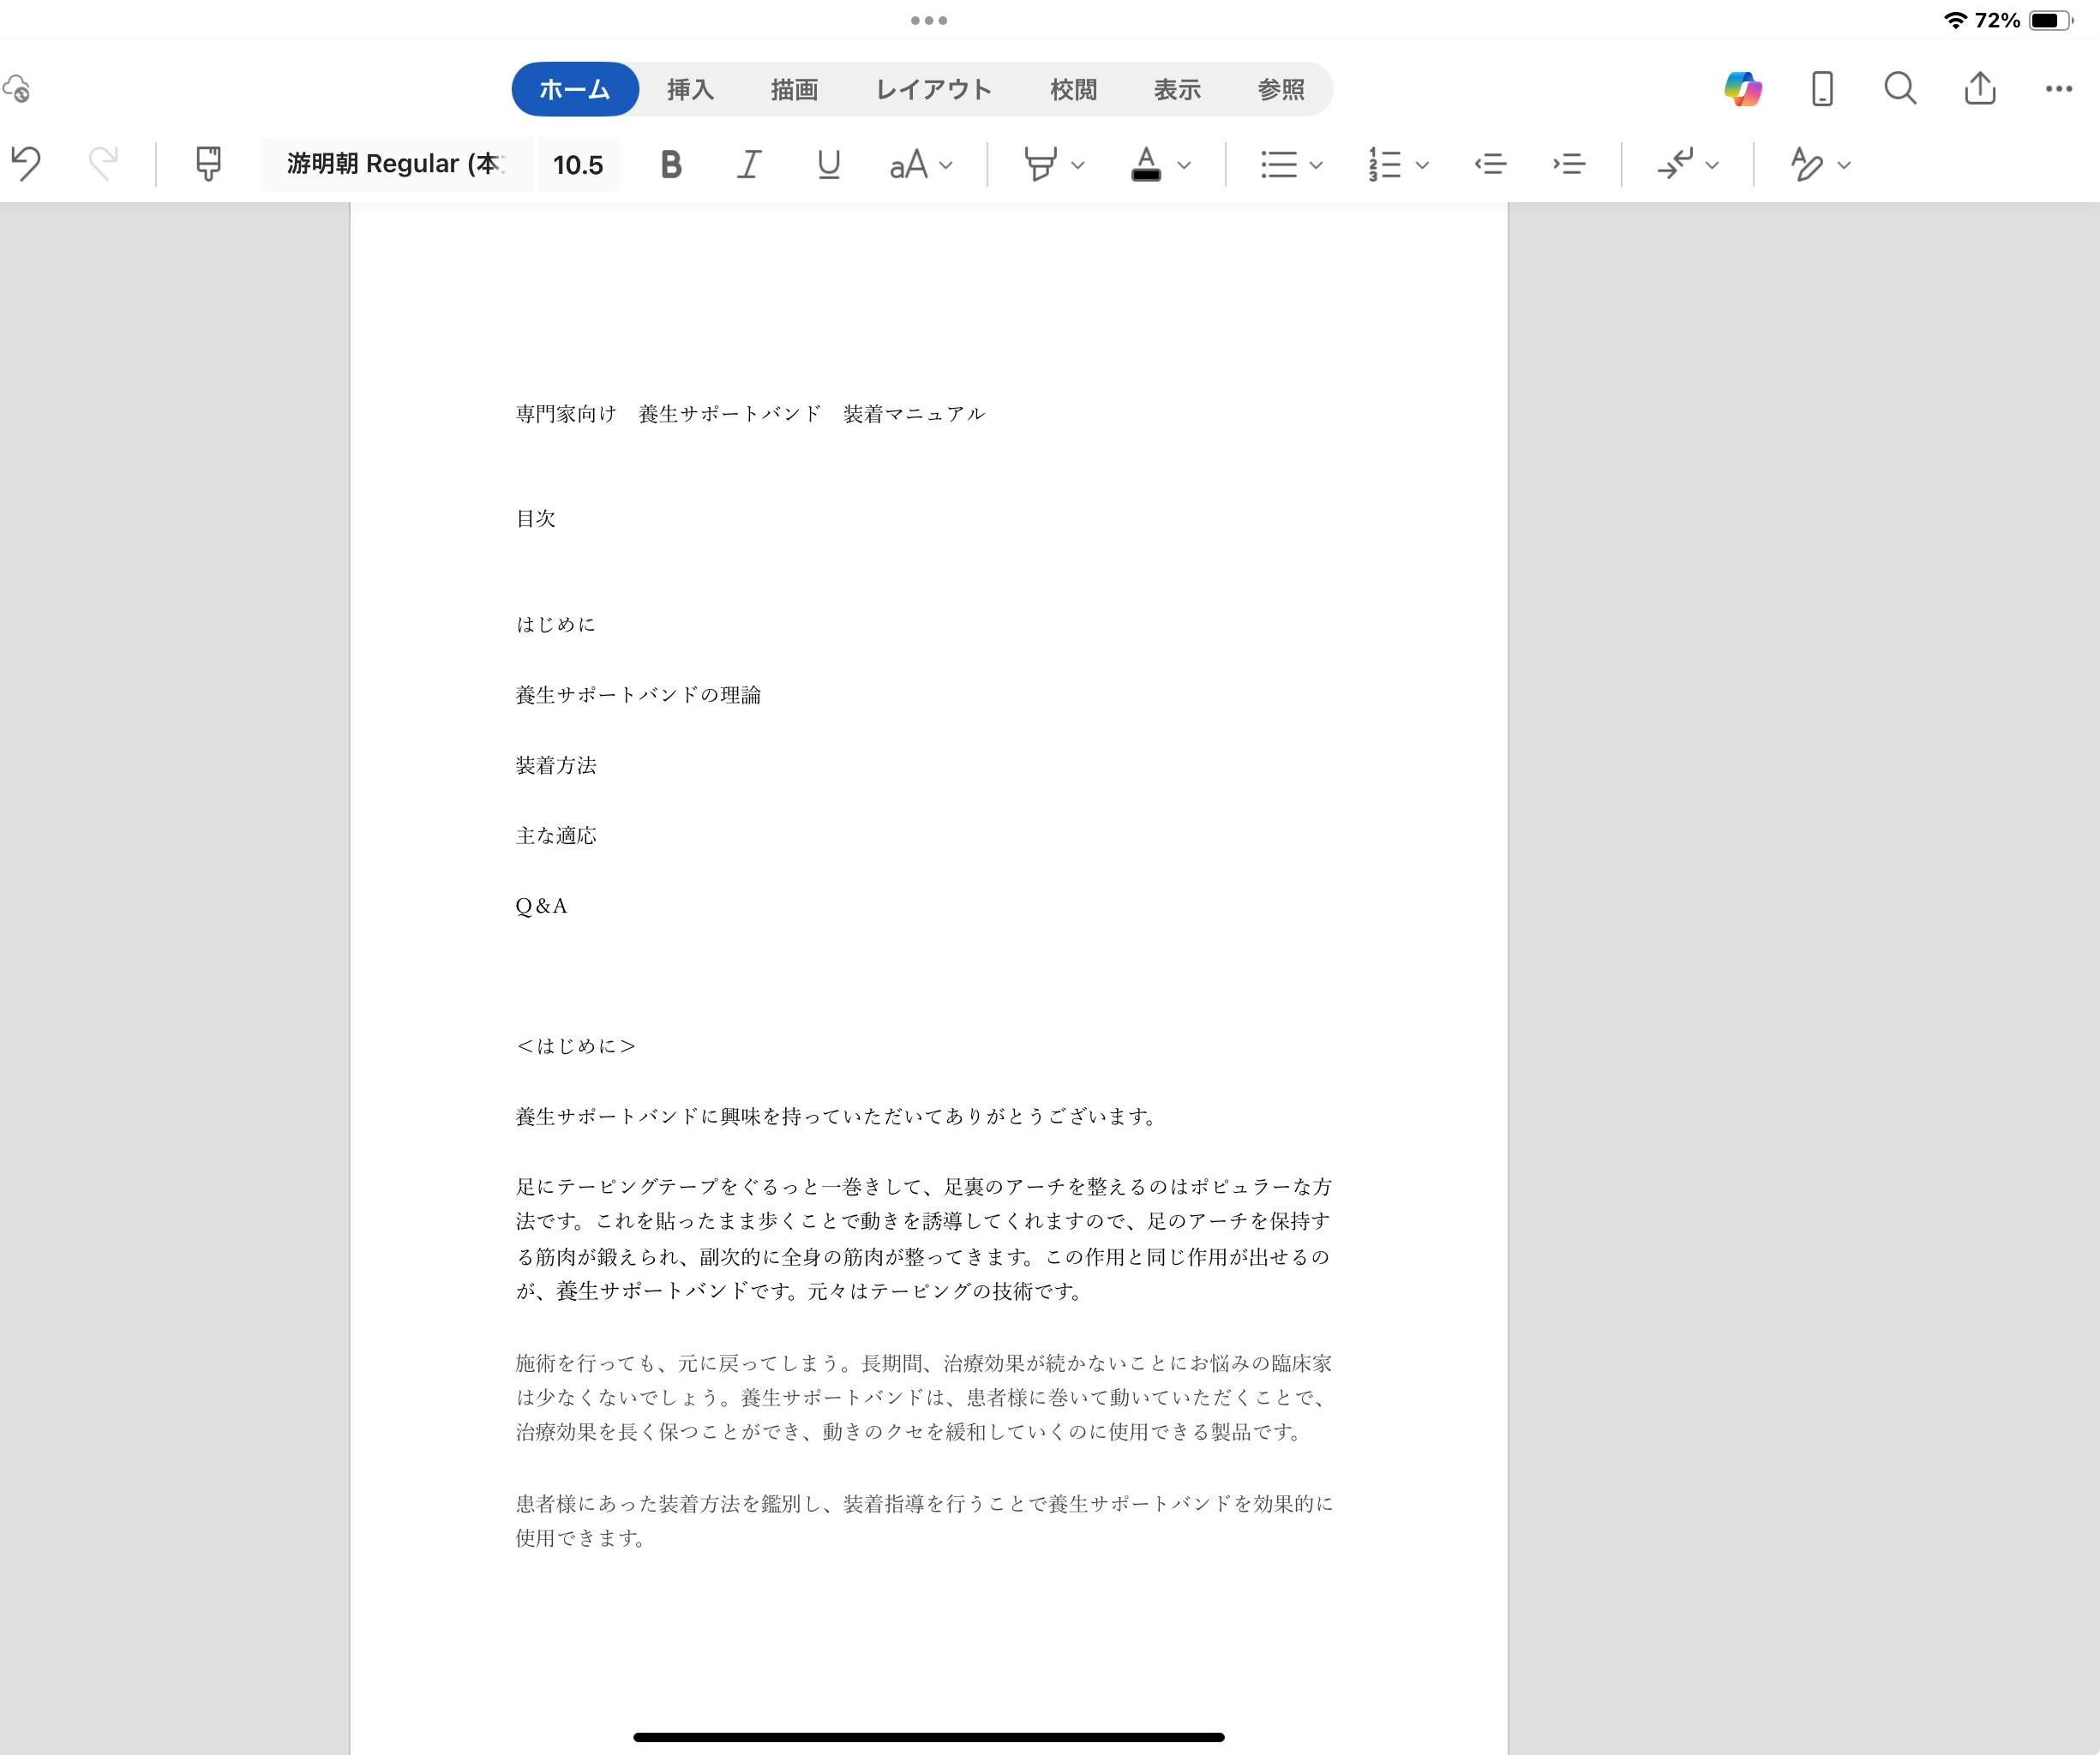This screenshot has width=2100, height=1755.
Task: Expand the bulleted list options
Action: click(x=1316, y=165)
